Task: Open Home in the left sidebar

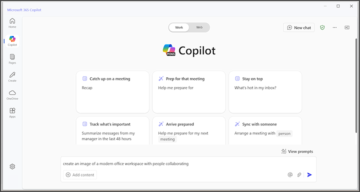Action: (12, 23)
